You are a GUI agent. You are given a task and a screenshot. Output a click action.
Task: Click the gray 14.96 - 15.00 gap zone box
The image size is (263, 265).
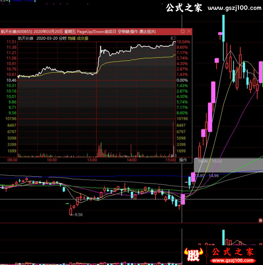point(228,165)
